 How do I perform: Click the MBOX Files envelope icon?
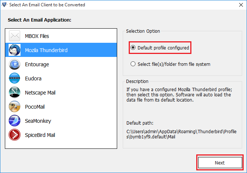pos(15,36)
